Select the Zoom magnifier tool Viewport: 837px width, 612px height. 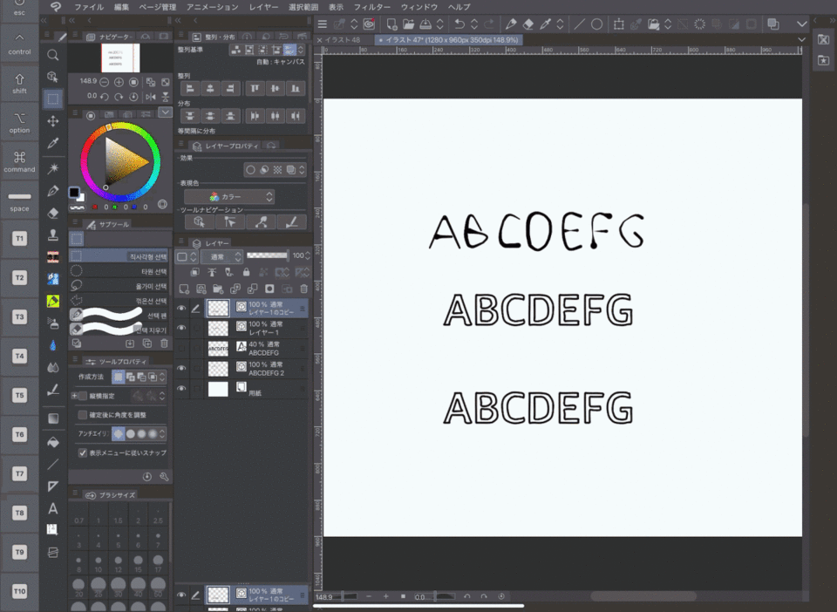tap(53, 55)
